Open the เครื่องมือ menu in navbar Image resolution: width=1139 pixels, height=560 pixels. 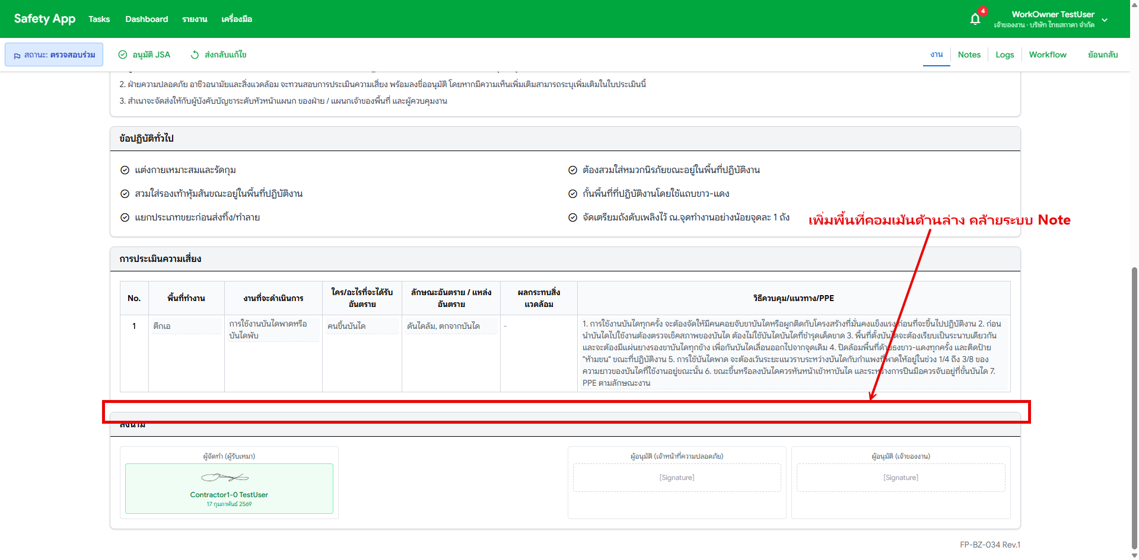237,19
